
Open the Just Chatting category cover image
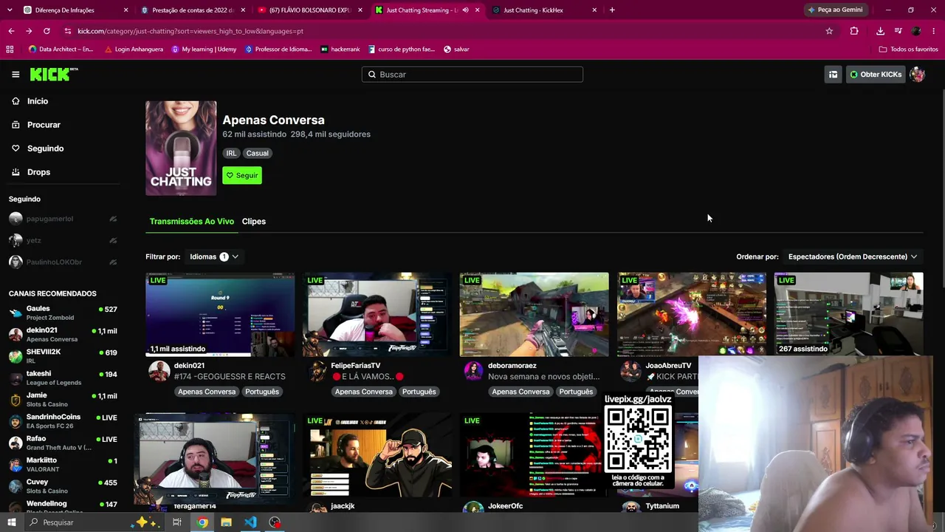pos(181,149)
